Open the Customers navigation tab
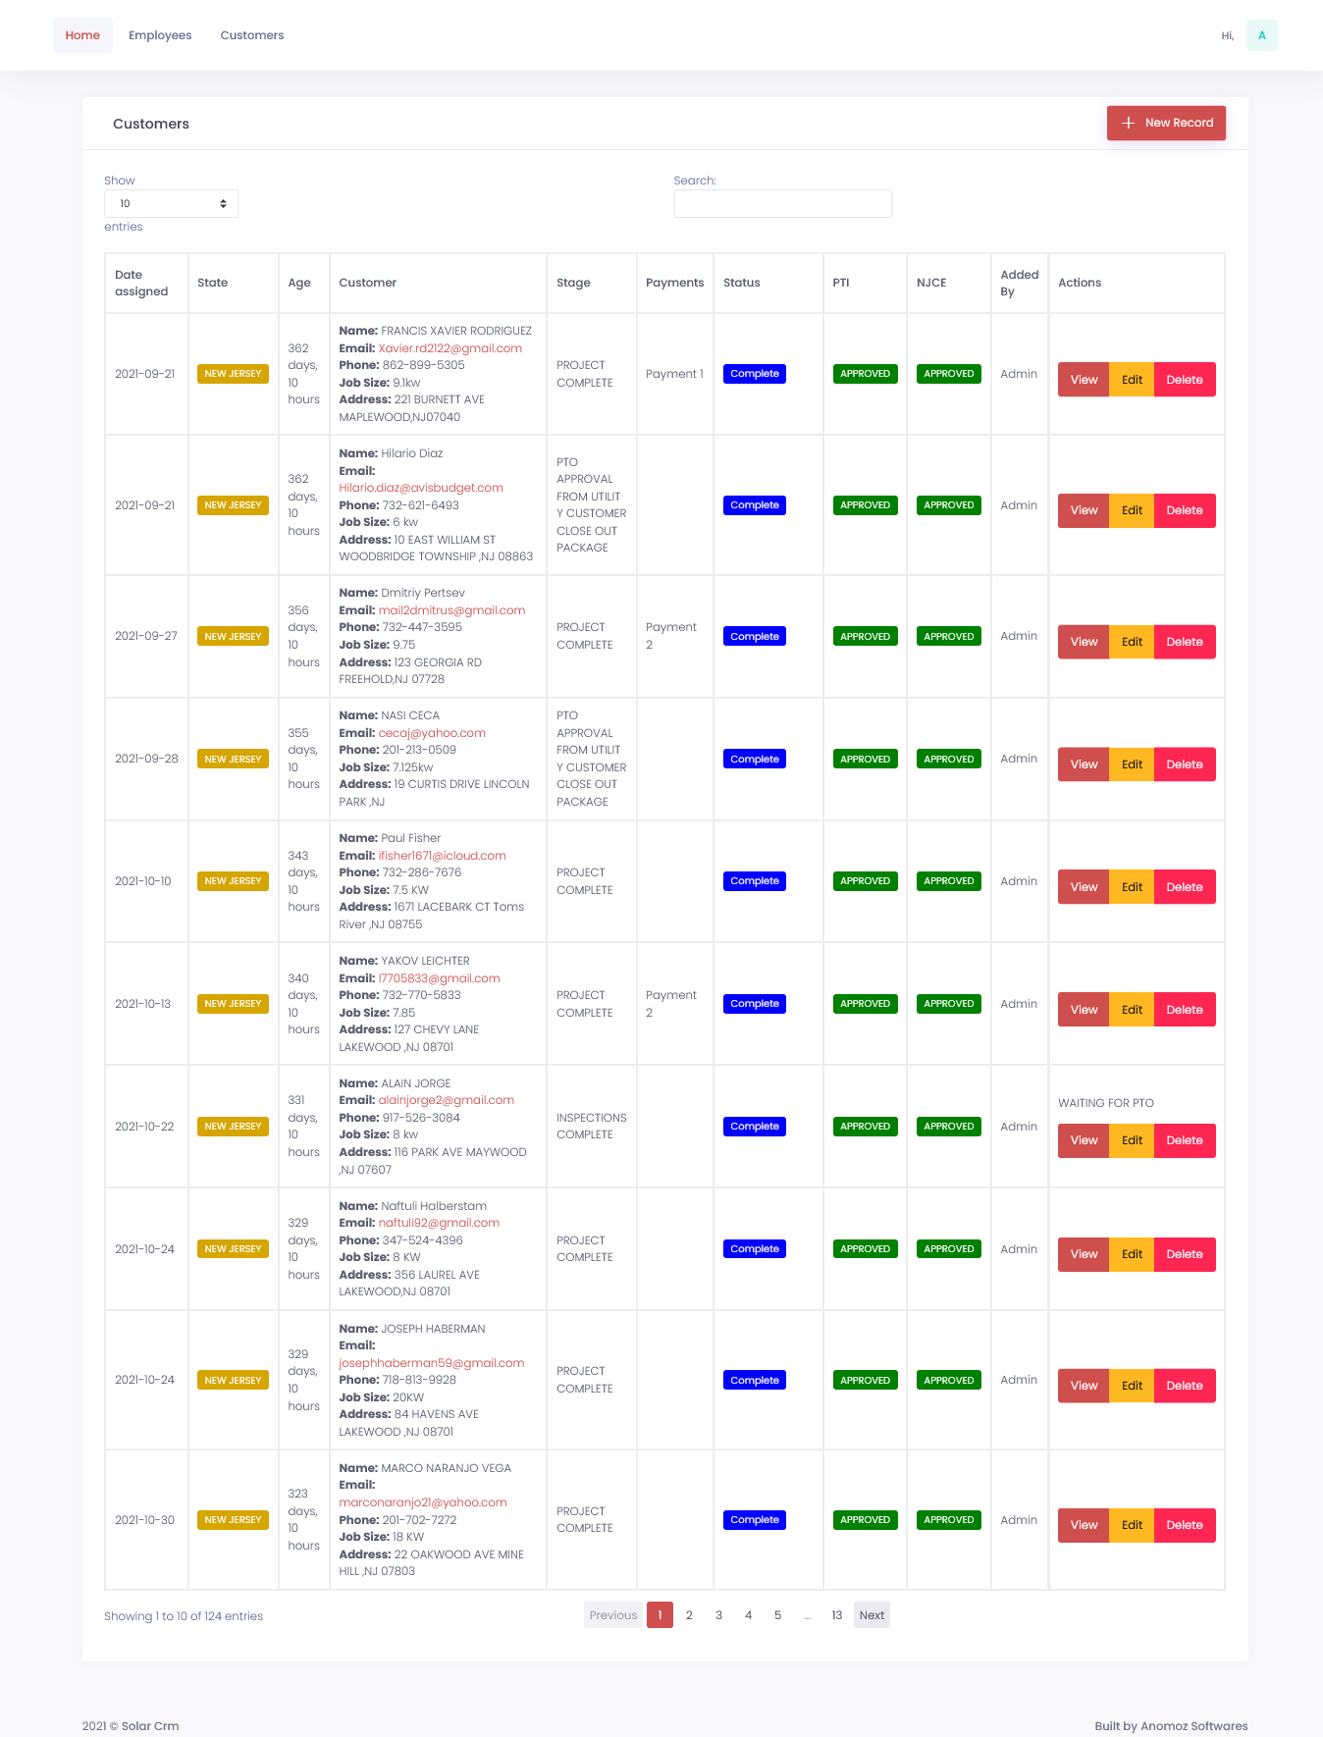This screenshot has width=1323, height=1737. pos(251,35)
